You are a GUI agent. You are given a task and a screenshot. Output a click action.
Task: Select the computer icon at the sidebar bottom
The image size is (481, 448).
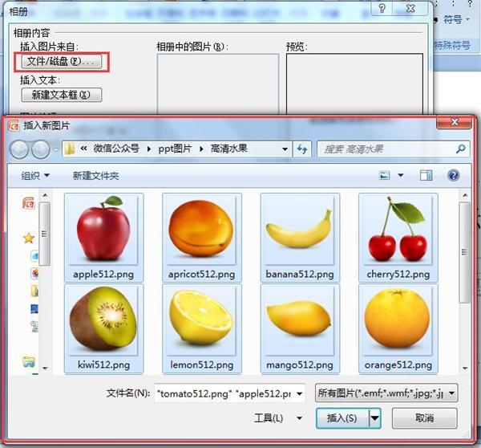[x=29, y=362]
